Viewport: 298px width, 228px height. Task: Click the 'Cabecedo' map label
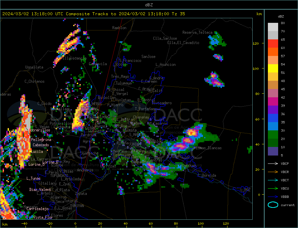41,145
